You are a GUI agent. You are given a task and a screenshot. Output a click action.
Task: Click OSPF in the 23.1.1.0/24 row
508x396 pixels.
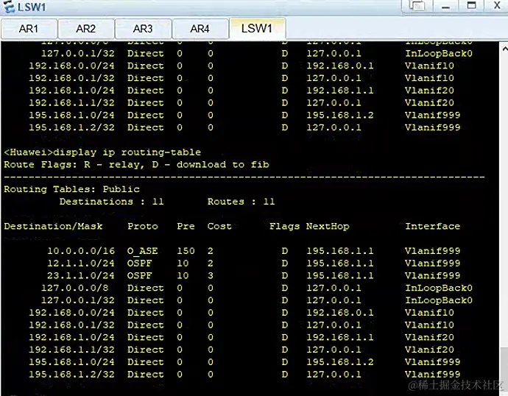pos(139,275)
